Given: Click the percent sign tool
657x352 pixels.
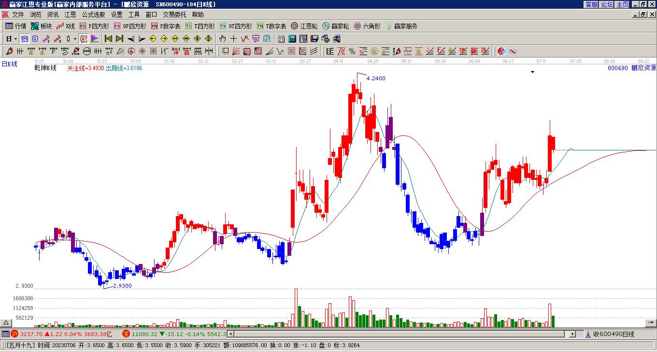Looking at the screenshot, I should [x=352, y=51].
